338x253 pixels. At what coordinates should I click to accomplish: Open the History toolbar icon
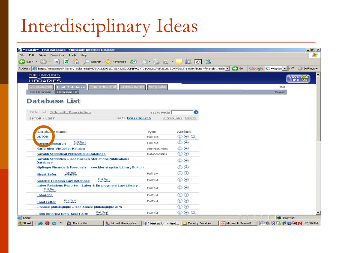point(133,62)
